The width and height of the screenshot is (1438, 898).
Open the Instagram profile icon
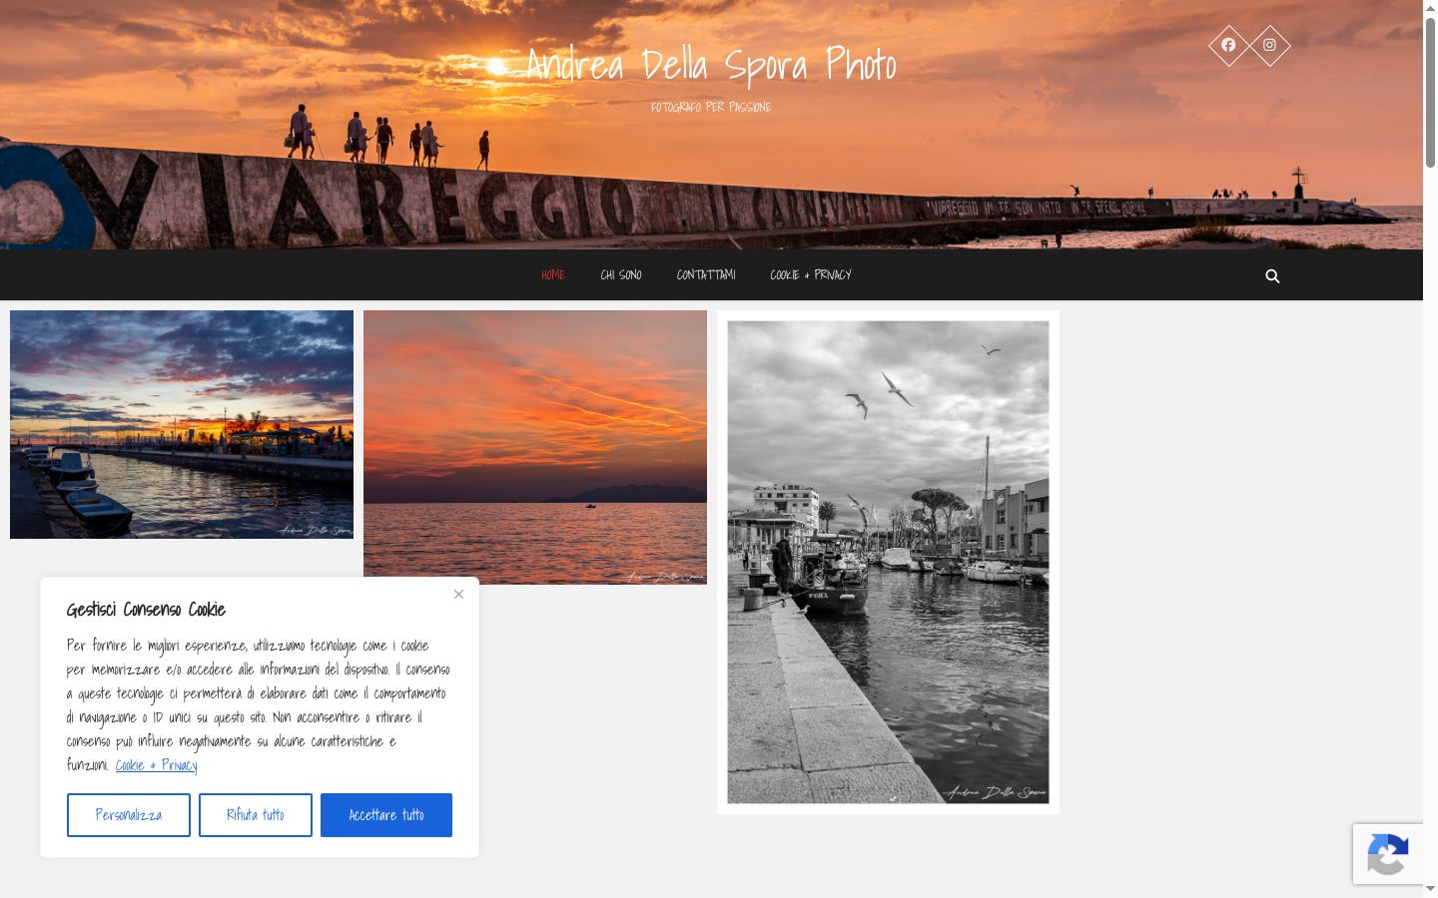pyautogui.click(x=1269, y=45)
